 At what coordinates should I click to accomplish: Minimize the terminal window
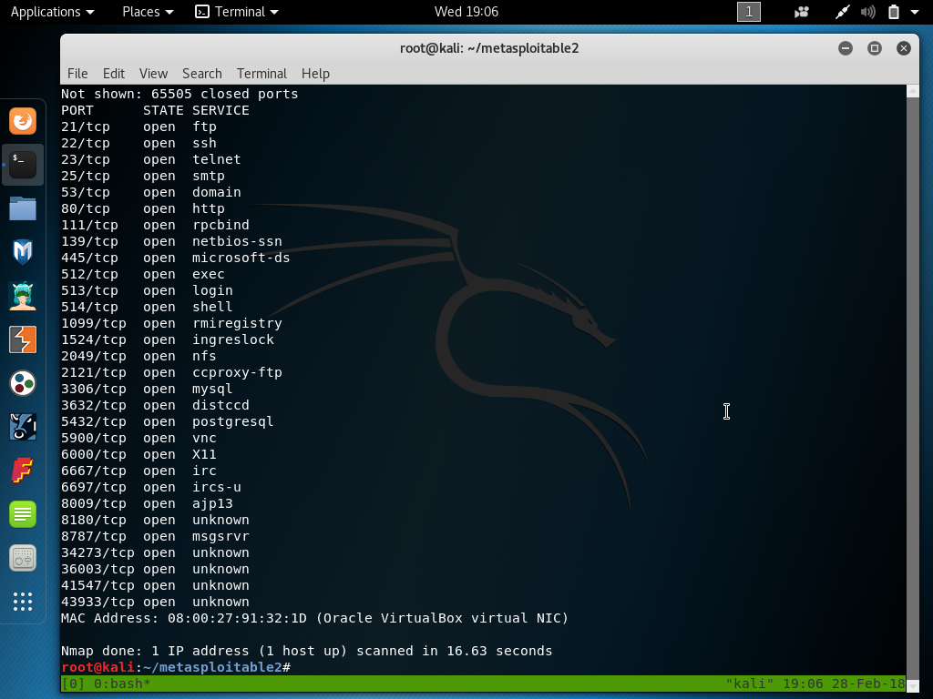(845, 48)
